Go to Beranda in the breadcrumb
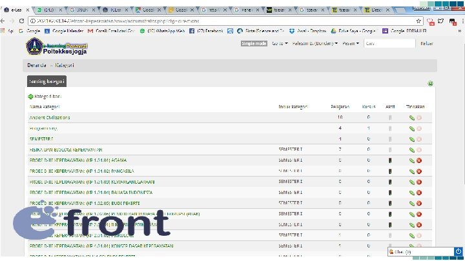Screen dimensions: 465x261 pos(37,65)
